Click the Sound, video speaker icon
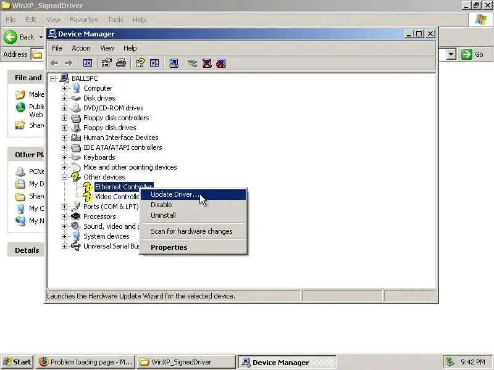This screenshot has height=370, width=494. click(x=76, y=226)
